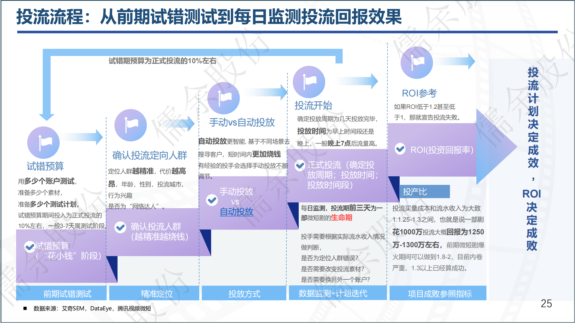Click the checkmark beside 确认投流人群

coord(120,227)
